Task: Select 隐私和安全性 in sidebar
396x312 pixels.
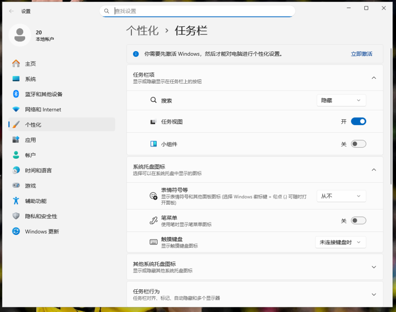Action: [x=61, y=216]
